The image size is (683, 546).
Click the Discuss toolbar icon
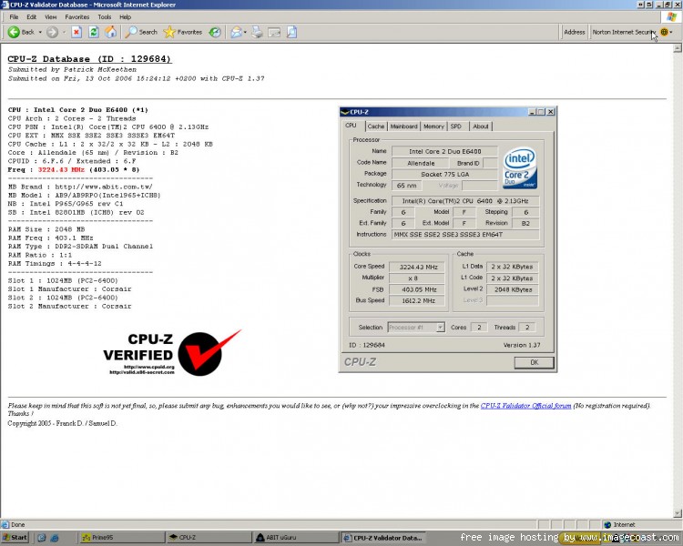tap(291, 32)
